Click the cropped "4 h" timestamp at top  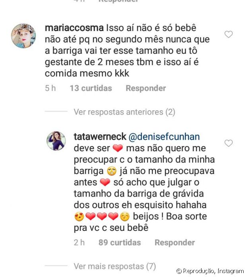[x=79, y=1]
